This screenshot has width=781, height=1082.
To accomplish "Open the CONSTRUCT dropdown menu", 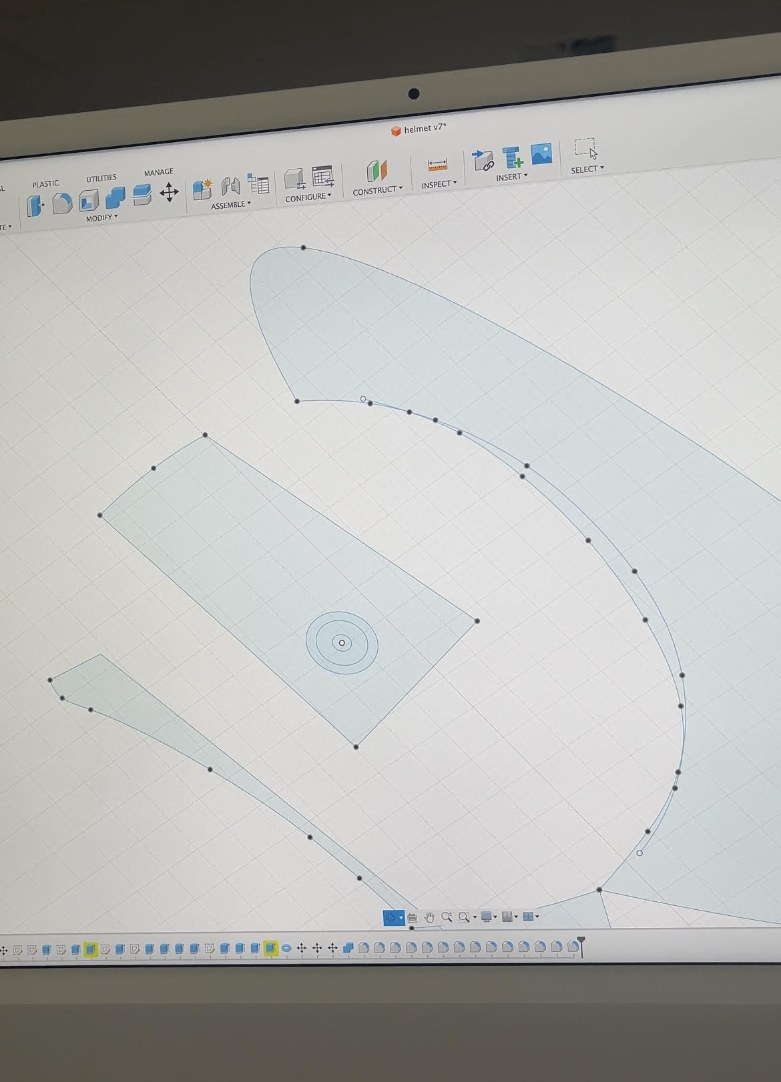I will (377, 190).
